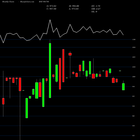Click the 855 price axis label
The image size is (140, 140).
(x=134, y=136)
